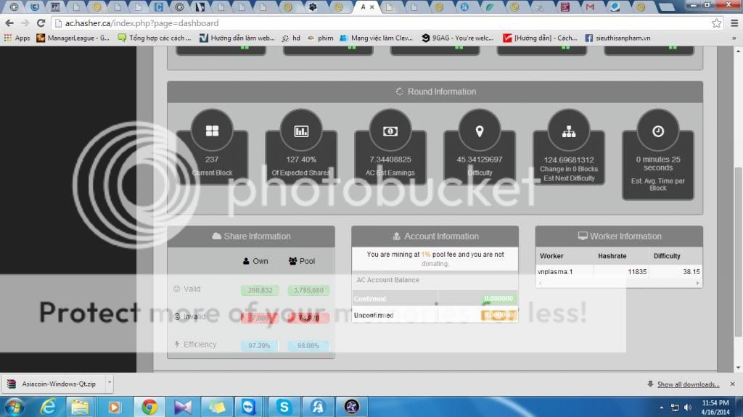Click the Est Next Difficulty sitemap icon
Viewport: 743px width, 417px height.
tap(569, 132)
